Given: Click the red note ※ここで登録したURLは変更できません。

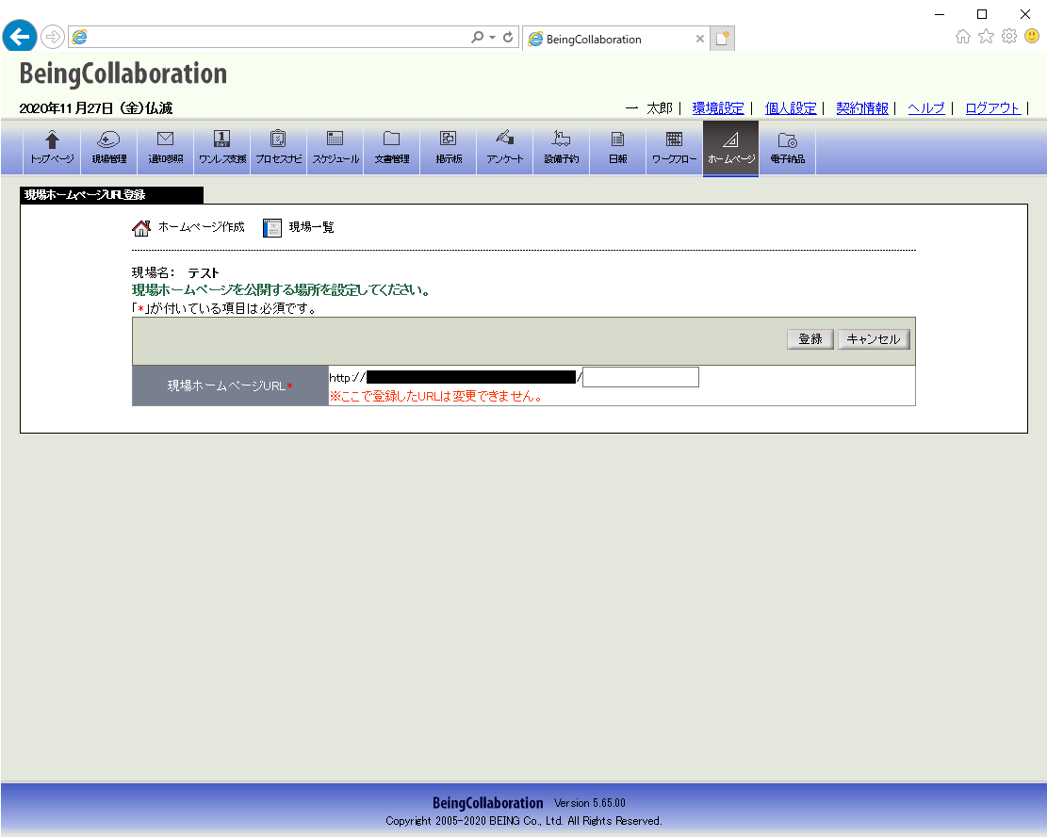Looking at the screenshot, I should 436,396.
